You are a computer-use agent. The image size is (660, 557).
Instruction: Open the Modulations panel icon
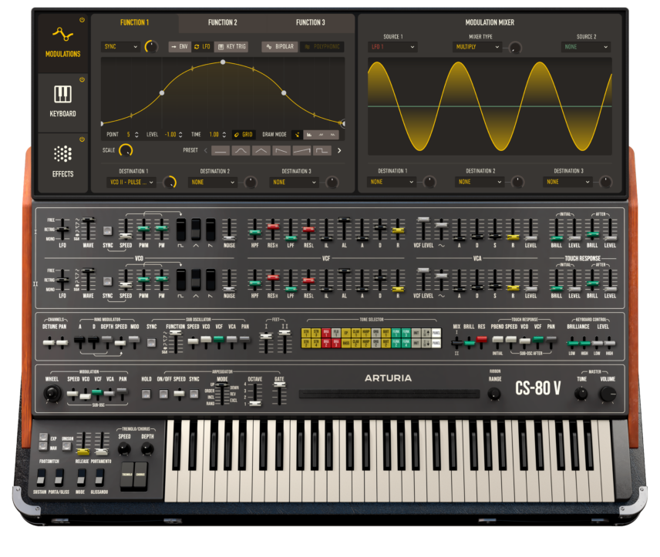pos(62,34)
